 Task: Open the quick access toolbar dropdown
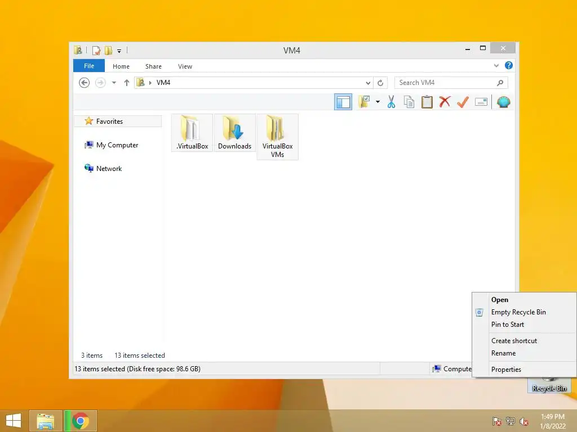coord(119,51)
